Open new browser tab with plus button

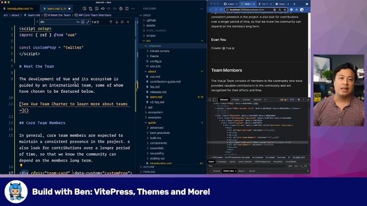[x=294, y=4]
